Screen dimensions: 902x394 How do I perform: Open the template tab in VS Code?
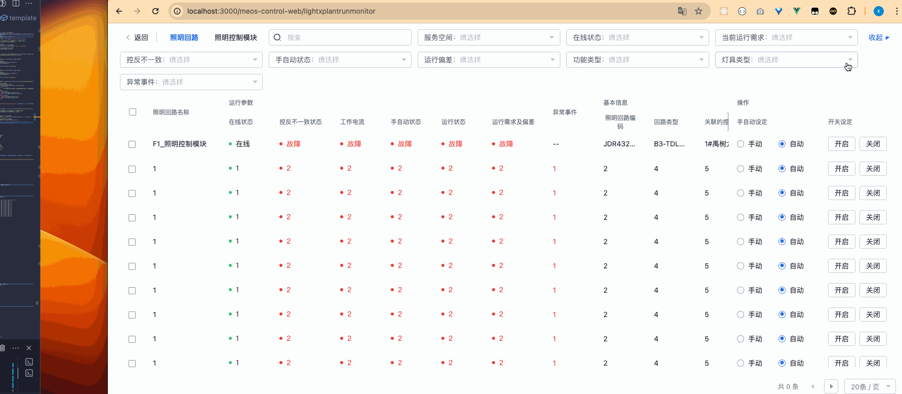(x=19, y=18)
